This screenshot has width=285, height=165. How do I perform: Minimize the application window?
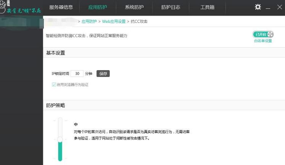(268, 8)
